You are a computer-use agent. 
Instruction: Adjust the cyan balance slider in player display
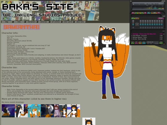click(x=155, y=8)
